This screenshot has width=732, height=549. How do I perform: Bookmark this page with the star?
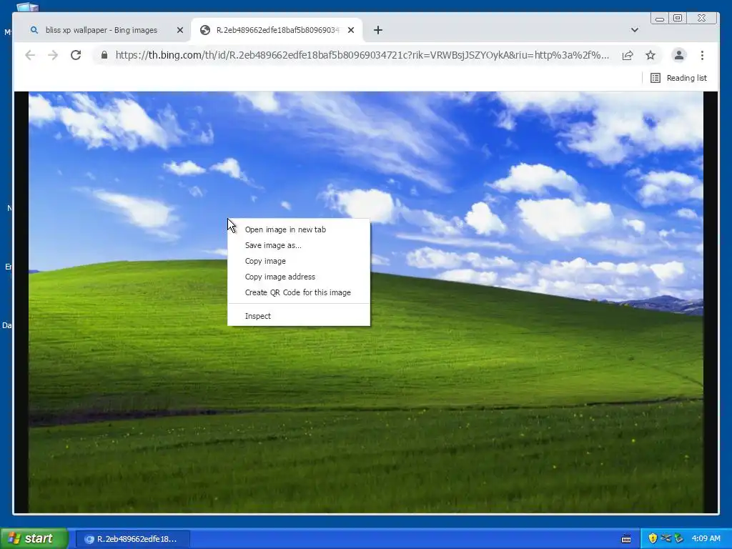coord(651,55)
